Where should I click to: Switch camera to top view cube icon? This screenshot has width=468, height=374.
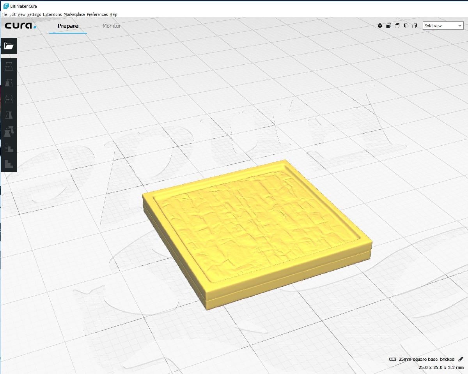click(397, 26)
